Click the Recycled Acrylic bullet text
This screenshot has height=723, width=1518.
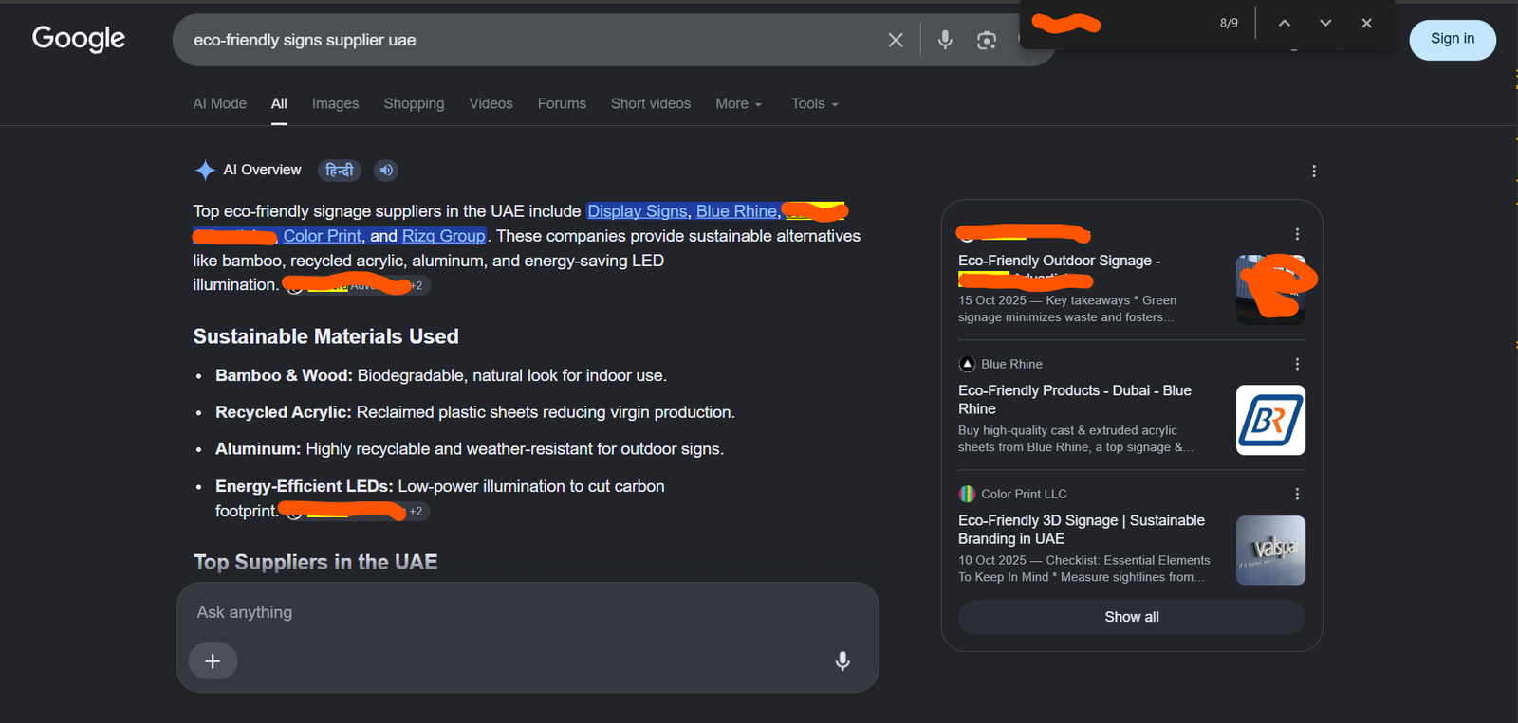point(475,412)
